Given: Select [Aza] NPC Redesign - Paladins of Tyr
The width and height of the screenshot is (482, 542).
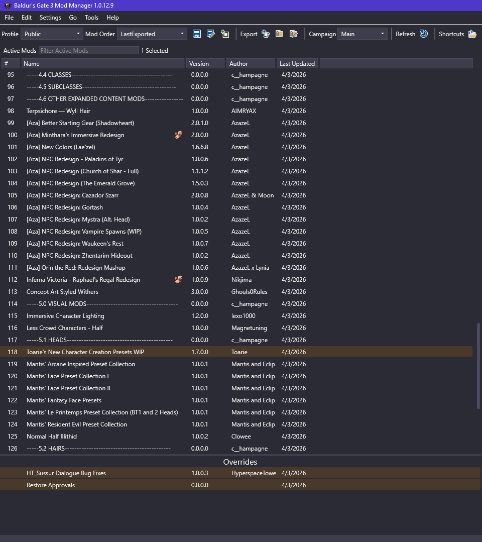Looking at the screenshot, I should [x=236, y=159].
